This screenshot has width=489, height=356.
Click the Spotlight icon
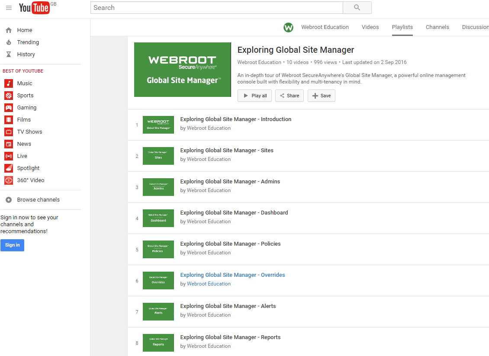pos(9,168)
